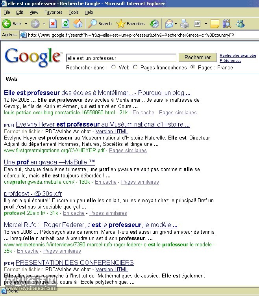Open Marcel Rufo Roger Federer result

[x=91, y=225]
